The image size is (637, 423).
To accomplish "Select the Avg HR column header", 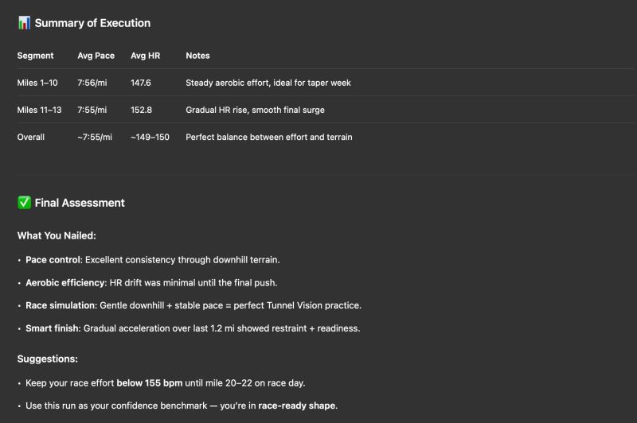I will point(144,56).
